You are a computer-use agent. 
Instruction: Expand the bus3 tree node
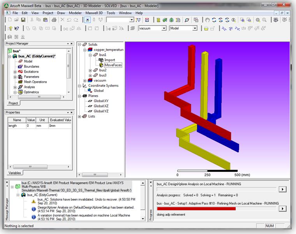point(90,75)
